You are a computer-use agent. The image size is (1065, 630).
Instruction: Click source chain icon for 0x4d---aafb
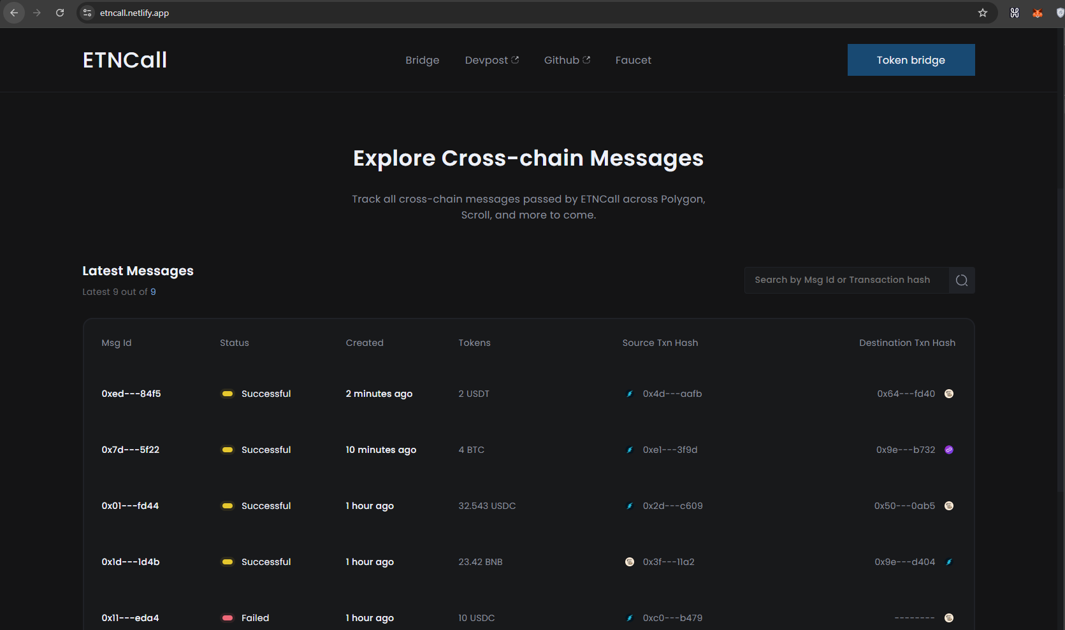click(630, 394)
